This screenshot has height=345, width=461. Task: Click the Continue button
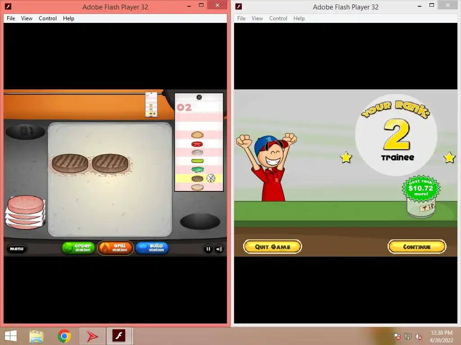pyautogui.click(x=417, y=247)
